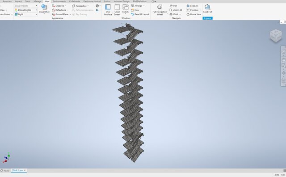286x177 pixels.
Task: Open the Tools ribbon tab
Action: pyautogui.click(x=28, y=1)
